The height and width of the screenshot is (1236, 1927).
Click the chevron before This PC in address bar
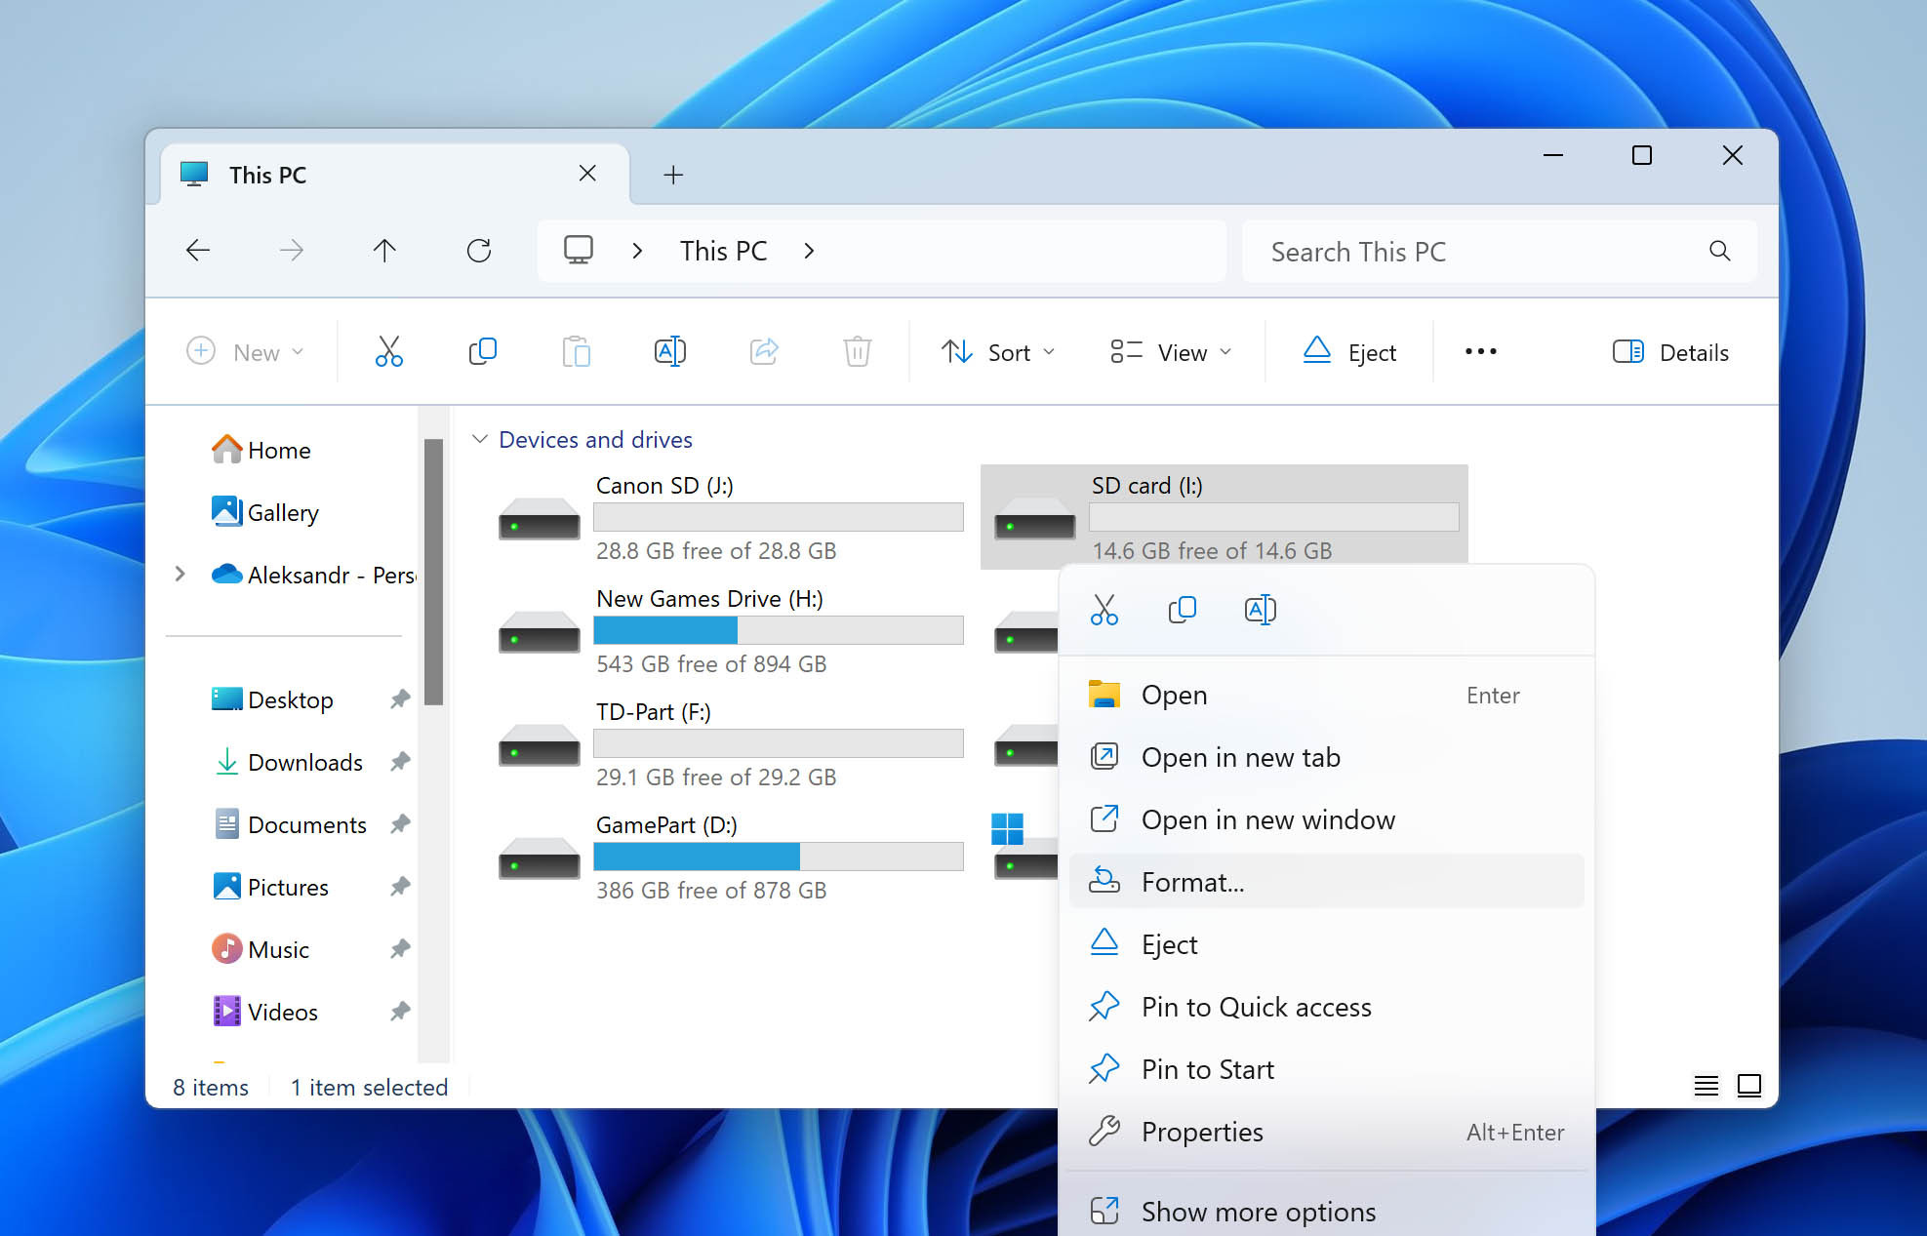tap(637, 251)
